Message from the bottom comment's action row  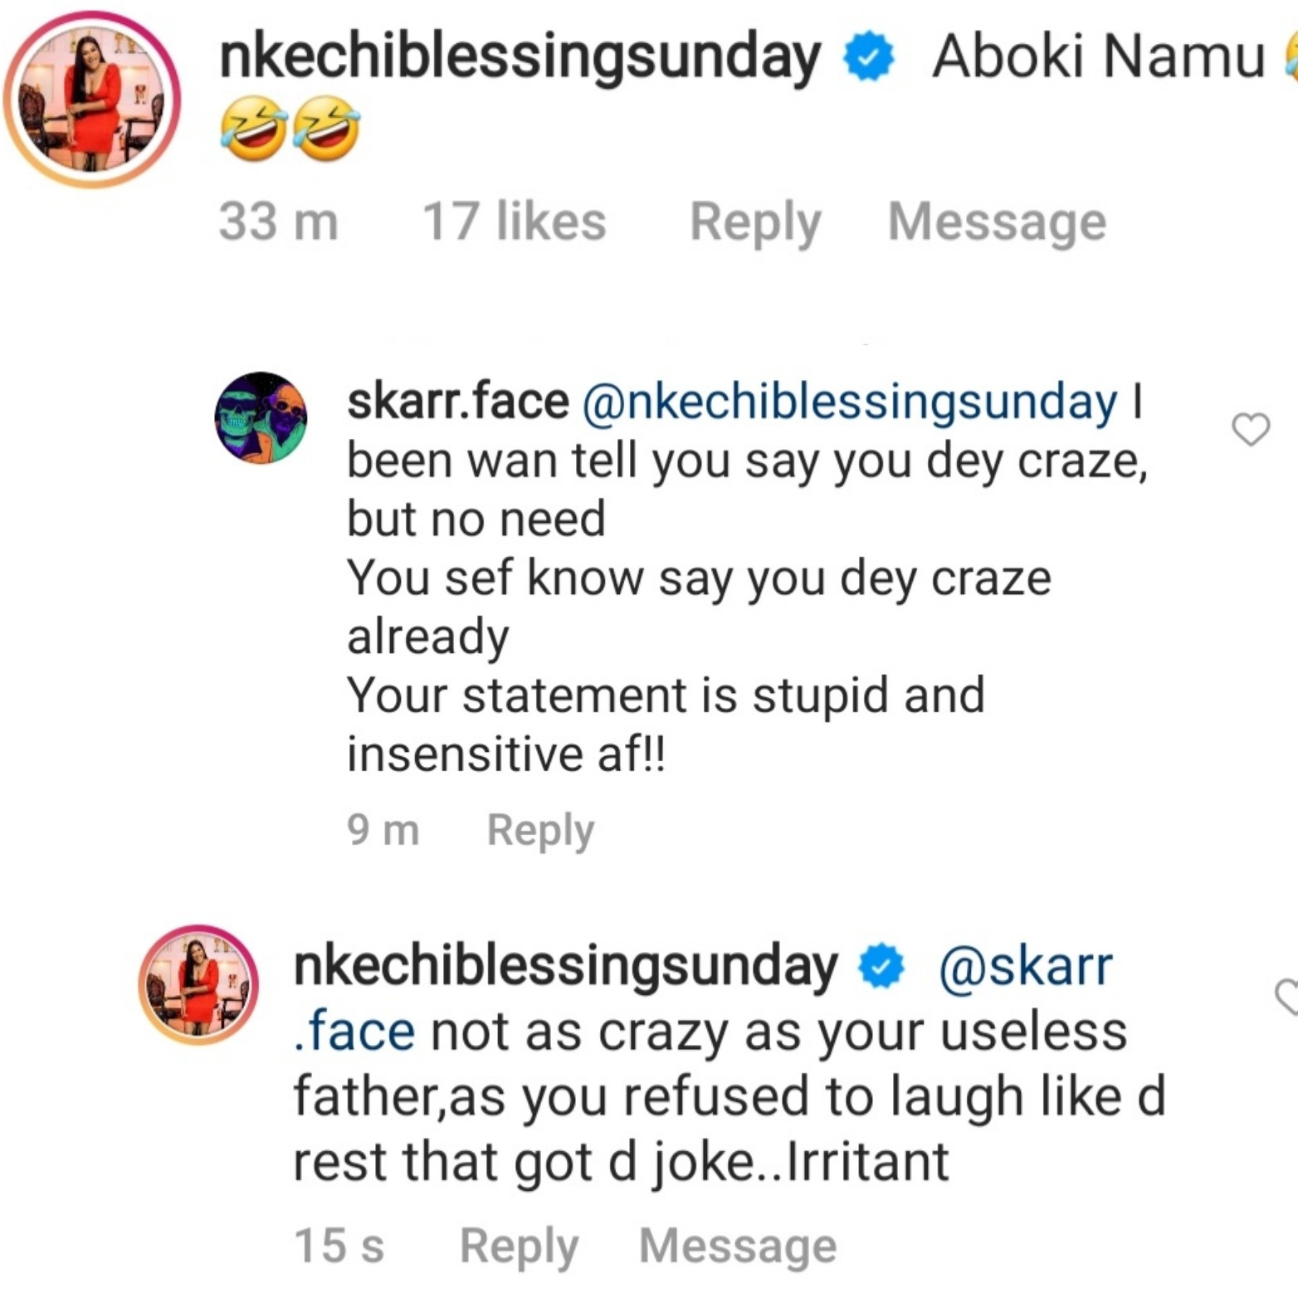[738, 1247]
